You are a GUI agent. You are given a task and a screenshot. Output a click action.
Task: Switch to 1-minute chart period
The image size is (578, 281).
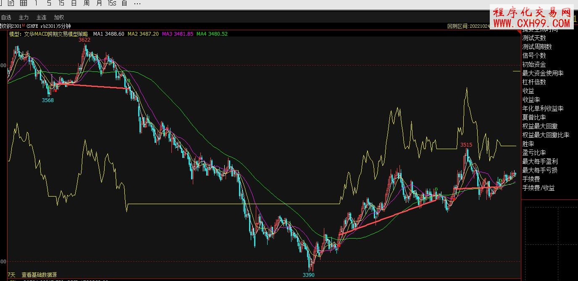coord(37,3)
